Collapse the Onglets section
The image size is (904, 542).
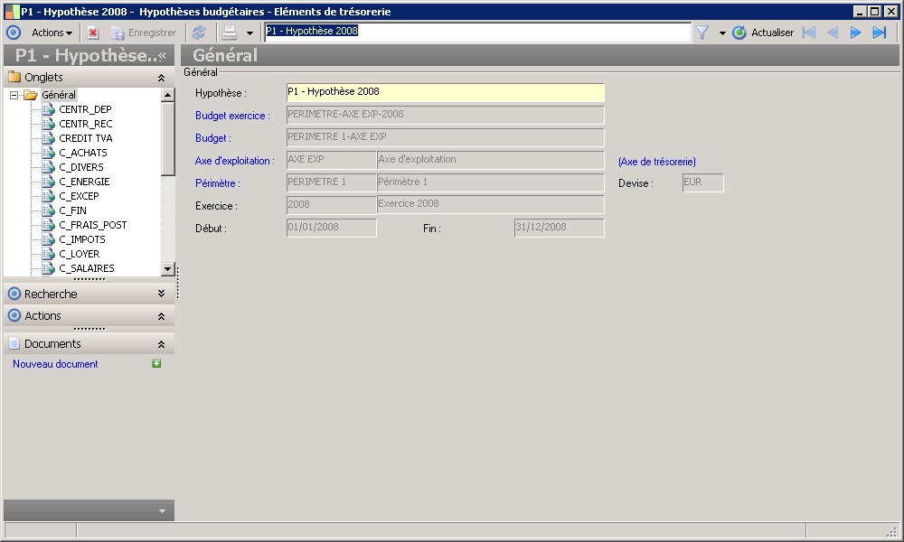pos(162,78)
